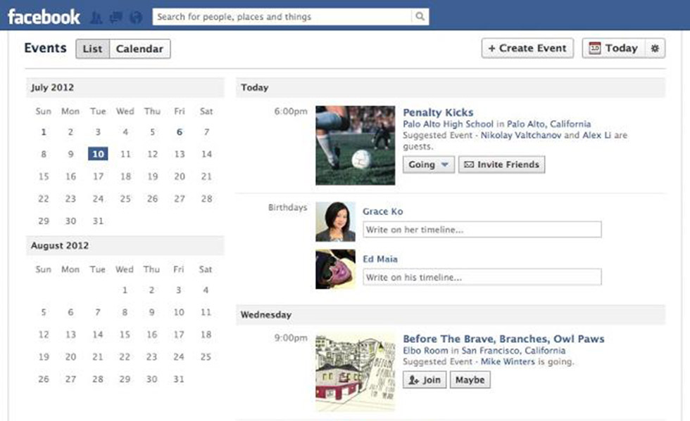Open the events settings gear

(x=655, y=48)
